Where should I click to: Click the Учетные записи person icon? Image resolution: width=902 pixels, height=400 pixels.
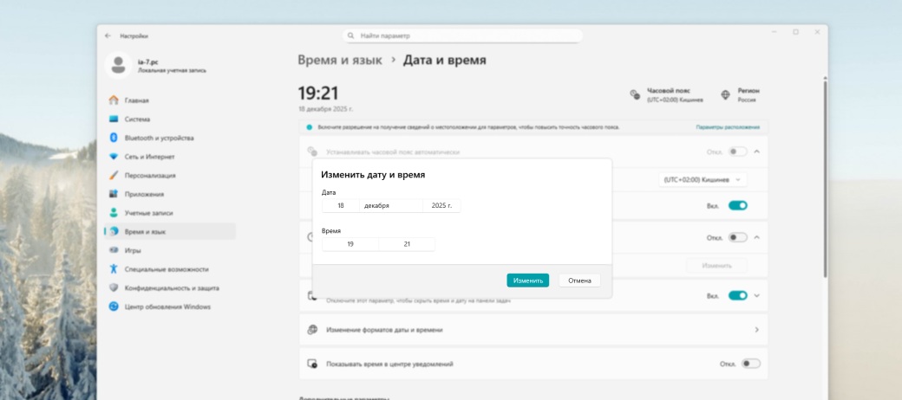(x=114, y=213)
